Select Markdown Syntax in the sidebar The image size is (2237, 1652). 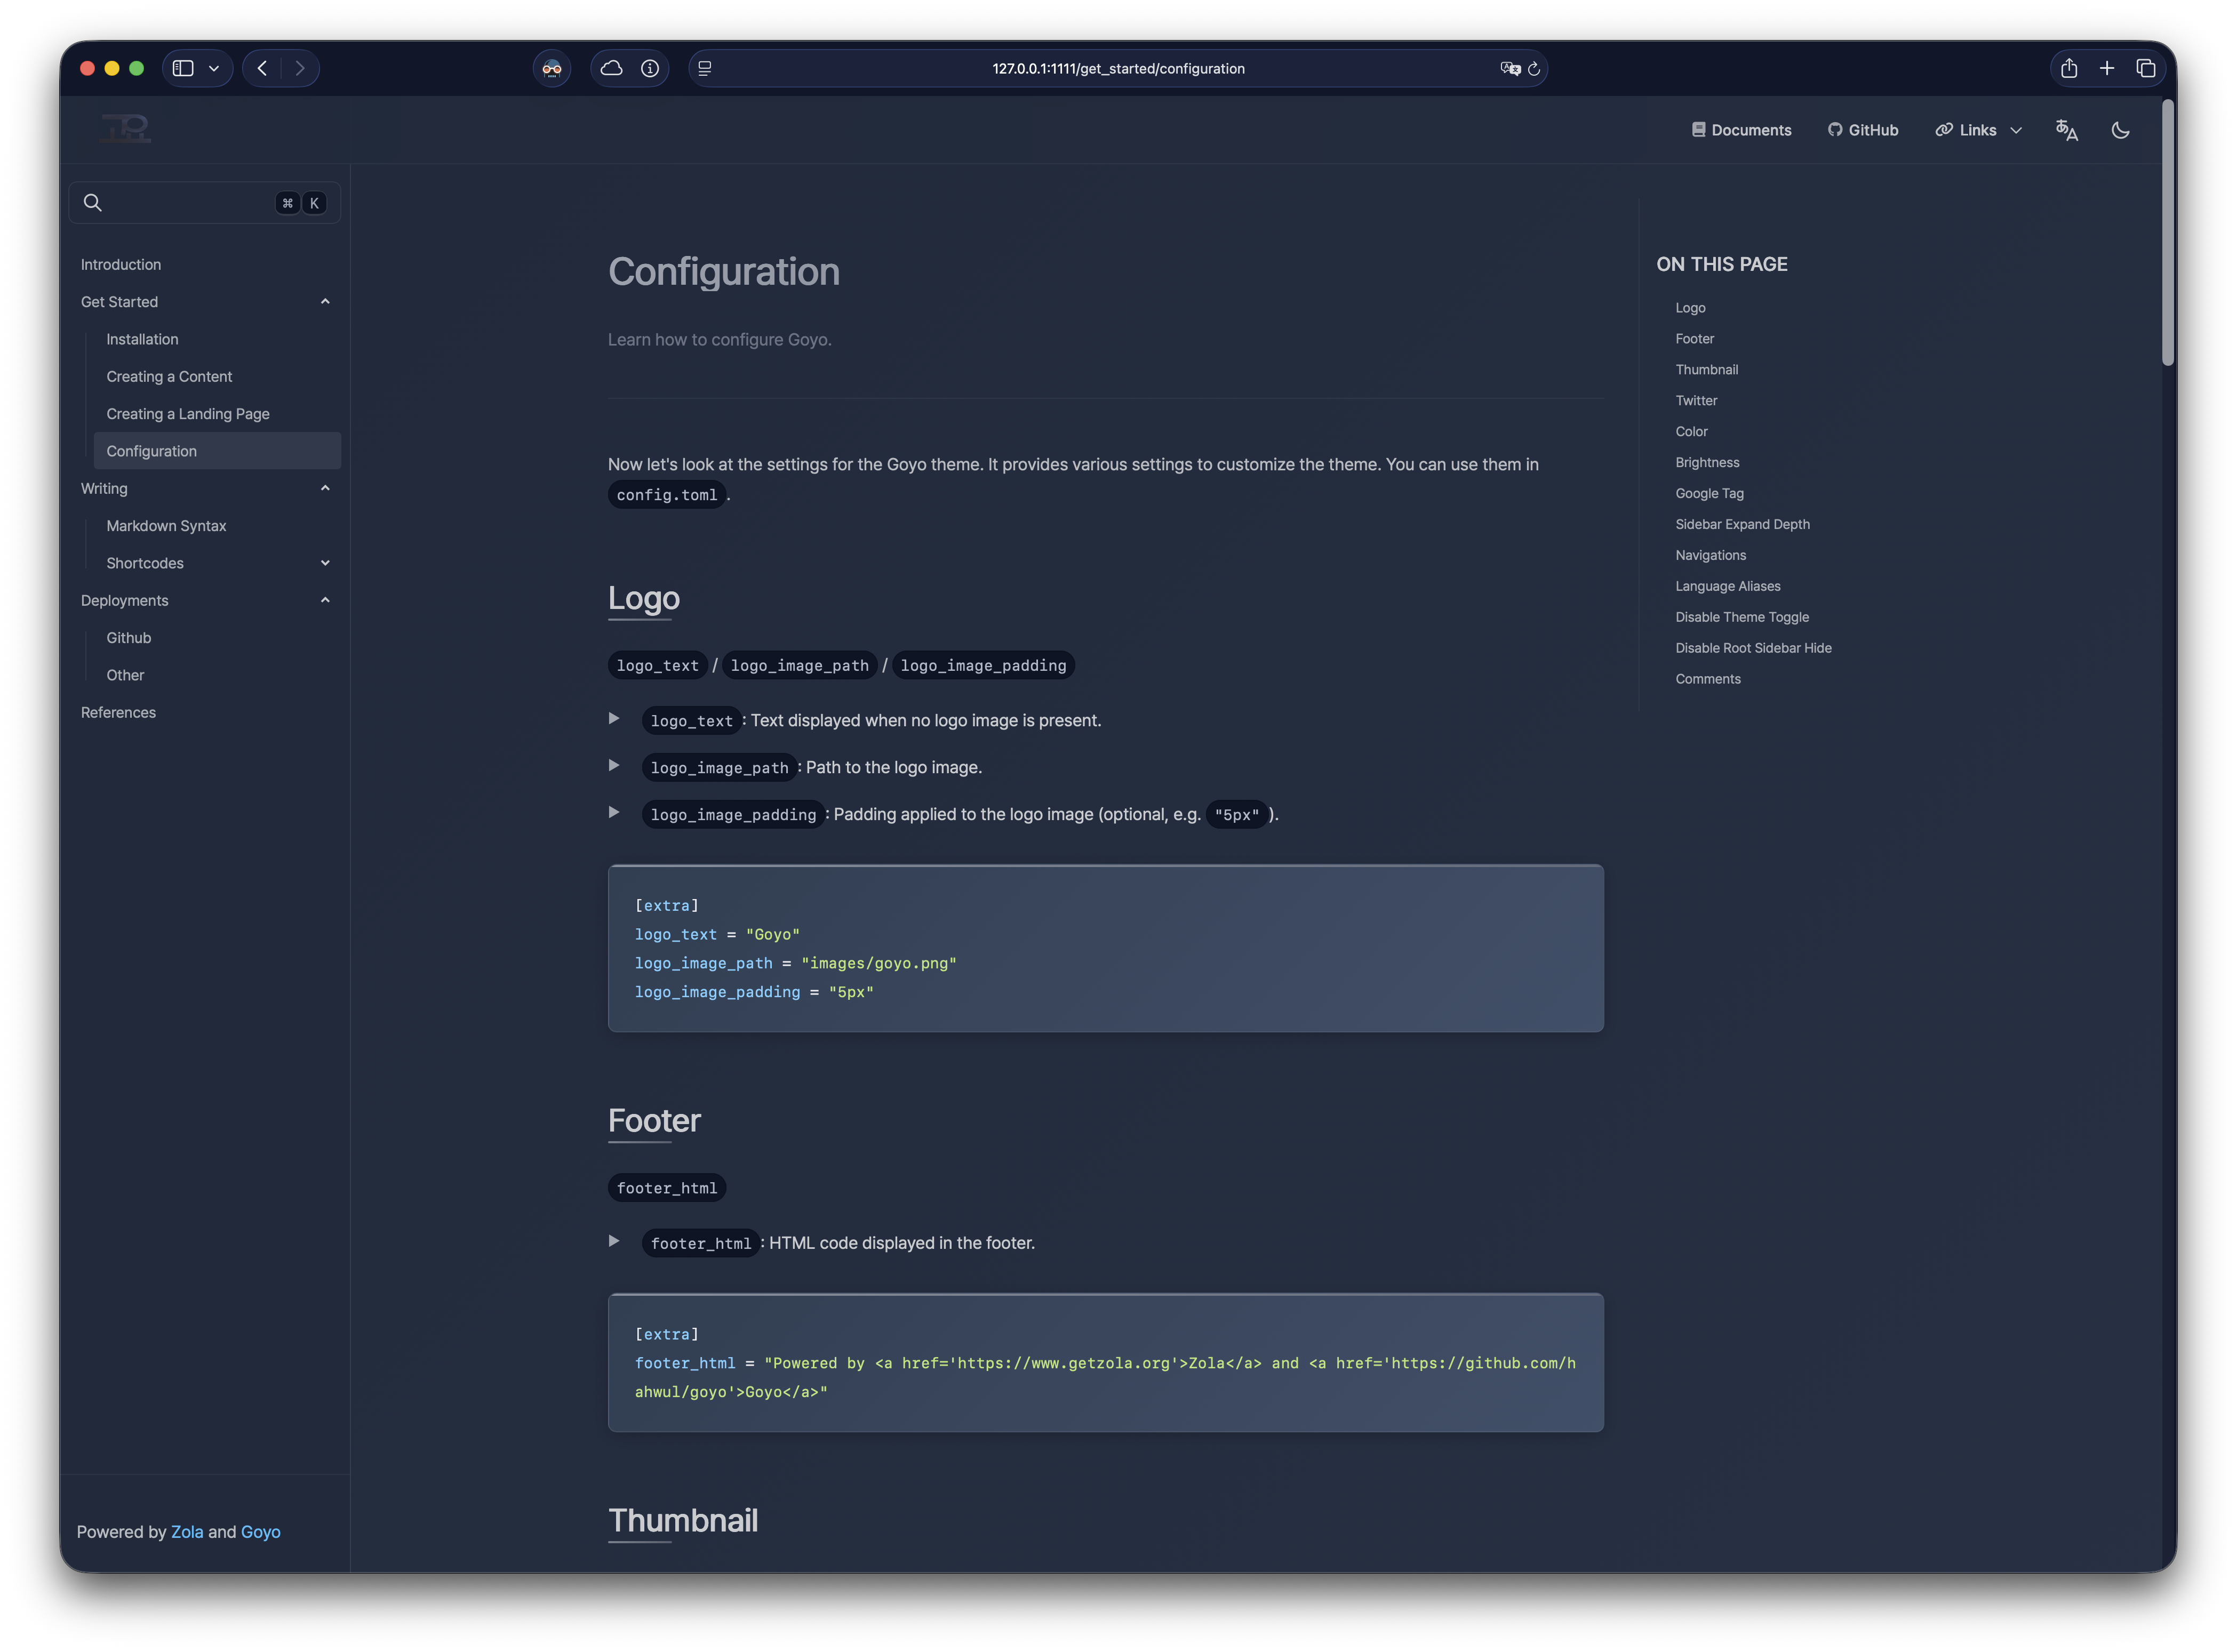(x=166, y=526)
